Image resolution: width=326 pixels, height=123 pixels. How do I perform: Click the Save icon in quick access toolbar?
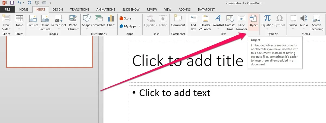(12, 3)
